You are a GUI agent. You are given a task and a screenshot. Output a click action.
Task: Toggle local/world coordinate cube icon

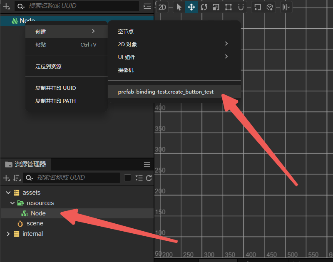click(270, 7)
